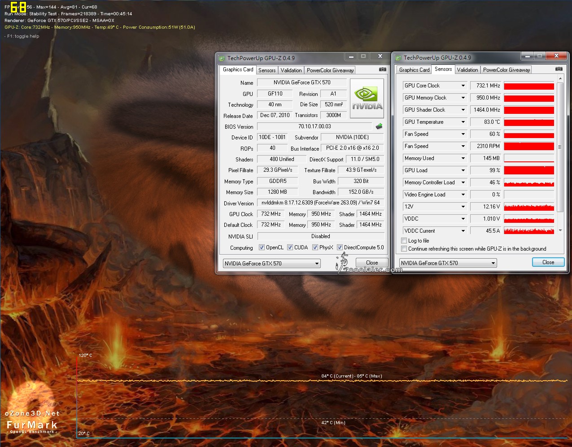Enable Continue refreshing while GPU-Z is in background
The image size is (572, 447).
tap(404, 249)
